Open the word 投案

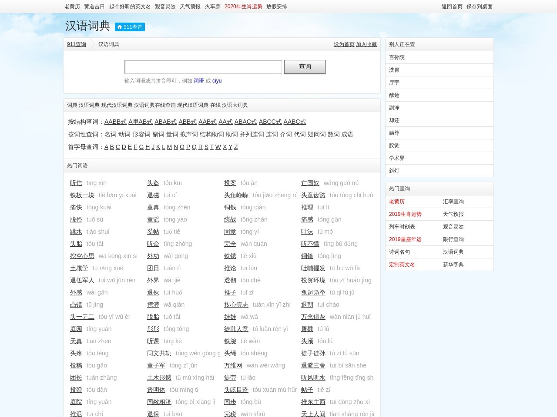(x=230, y=183)
